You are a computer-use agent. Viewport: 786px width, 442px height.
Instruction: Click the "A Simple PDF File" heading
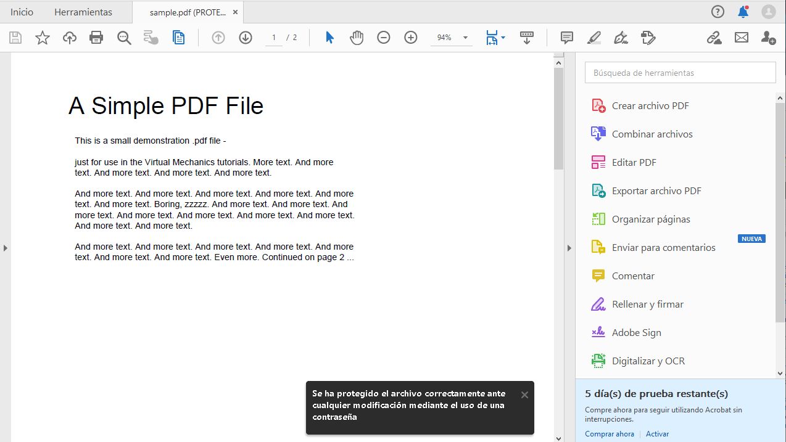(x=166, y=106)
